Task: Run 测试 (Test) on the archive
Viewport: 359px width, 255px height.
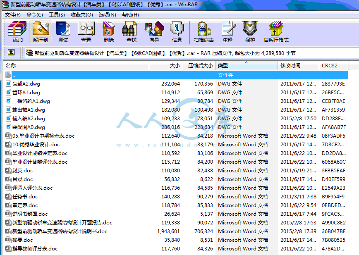Action: tap(63, 32)
